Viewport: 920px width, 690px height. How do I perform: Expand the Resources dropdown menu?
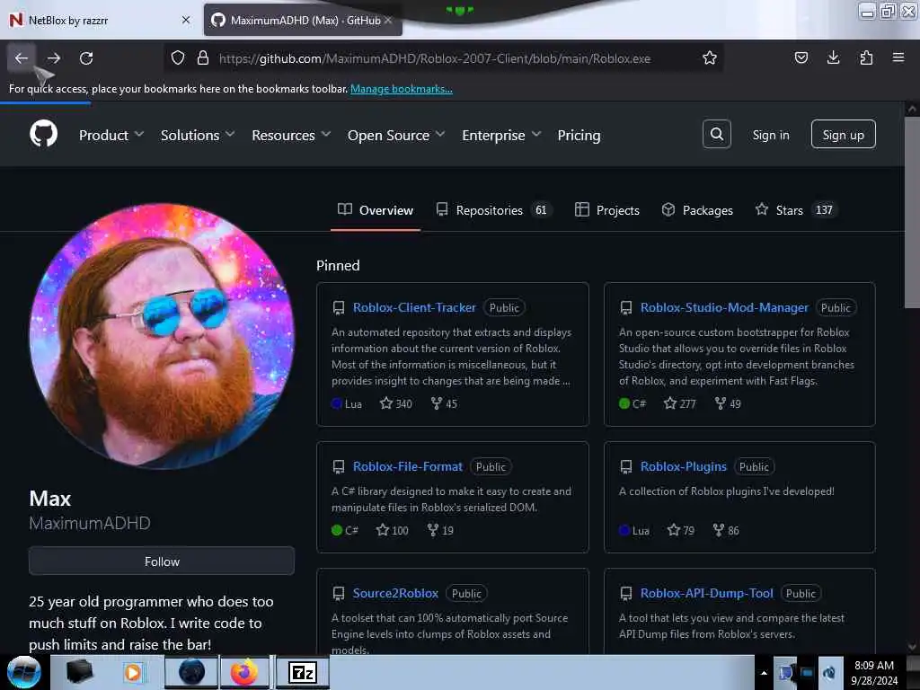click(292, 135)
